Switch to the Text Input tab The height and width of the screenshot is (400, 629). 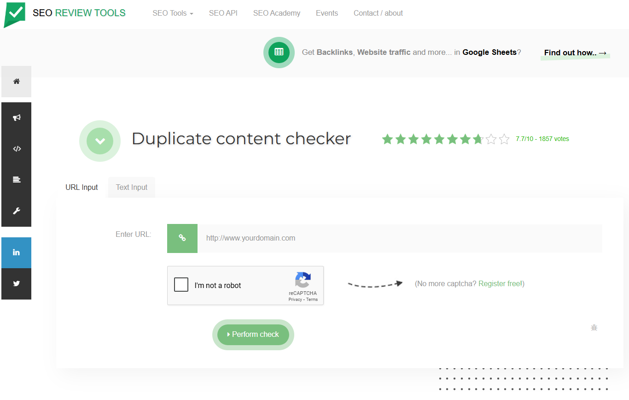(x=132, y=187)
